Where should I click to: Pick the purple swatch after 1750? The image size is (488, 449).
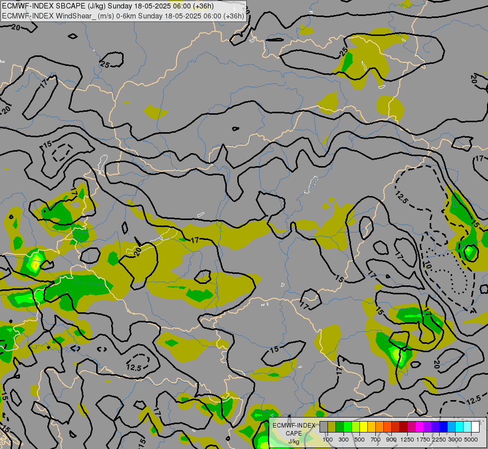point(428,427)
